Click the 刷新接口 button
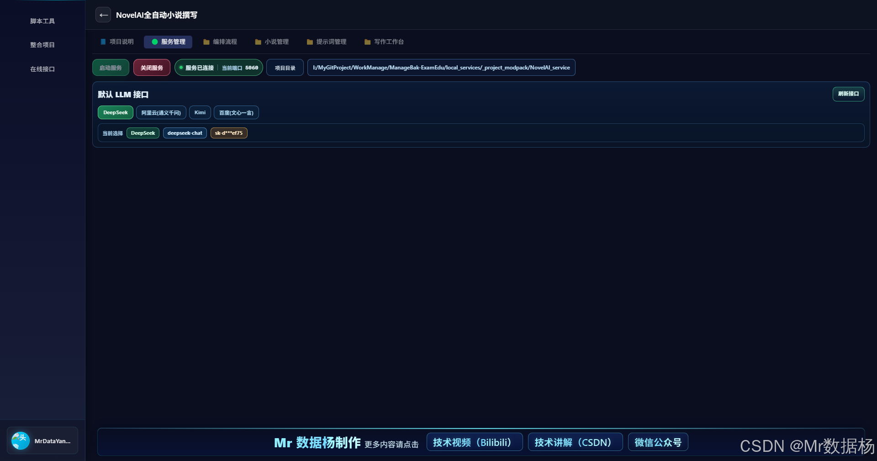 pyautogui.click(x=848, y=94)
